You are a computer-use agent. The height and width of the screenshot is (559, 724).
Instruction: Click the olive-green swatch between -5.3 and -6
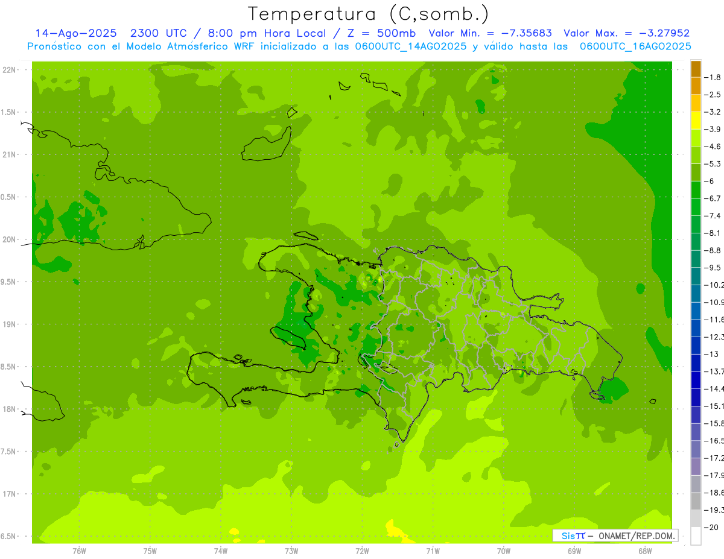coord(696,172)
